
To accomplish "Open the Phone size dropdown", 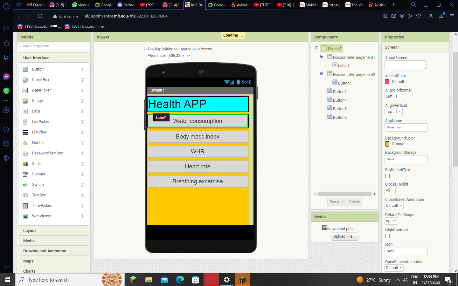I will click(x=168, y=56).
